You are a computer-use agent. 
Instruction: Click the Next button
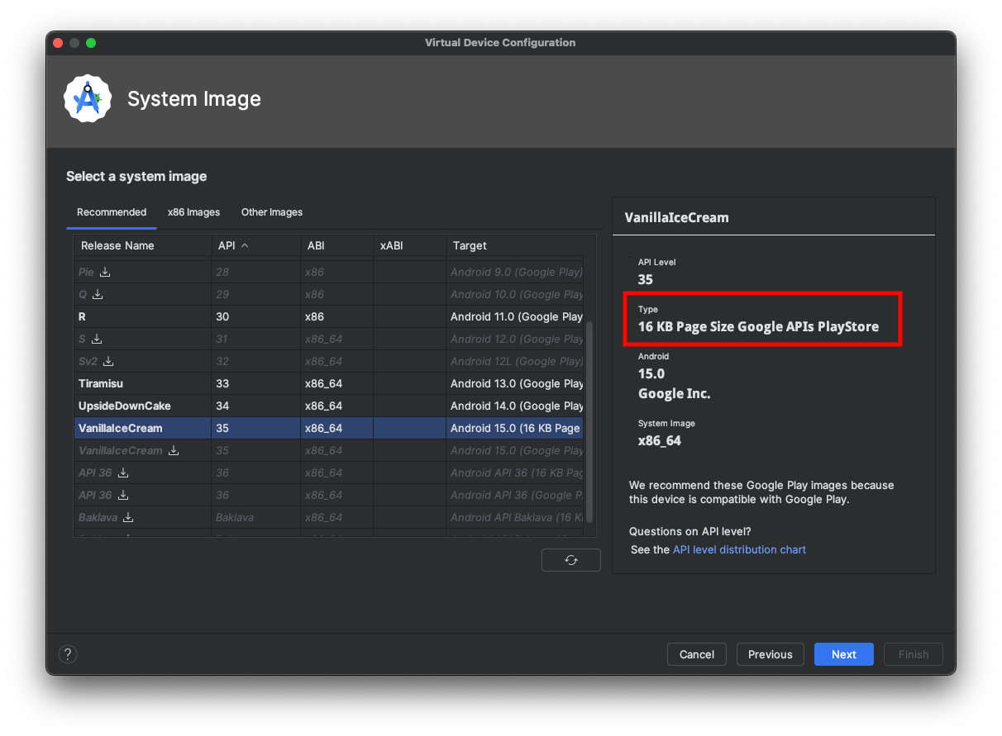click(844, 654)
